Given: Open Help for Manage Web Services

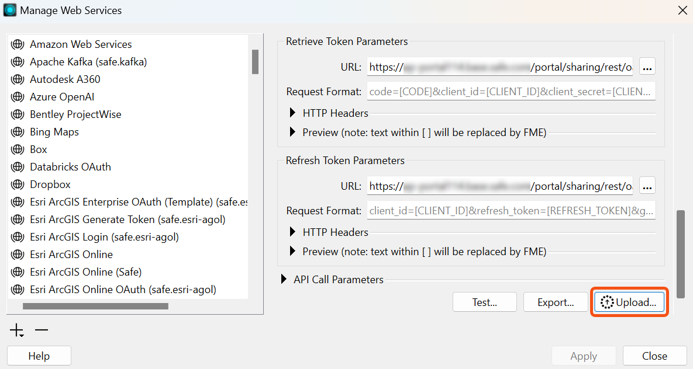Looking at the screenshot, I should pos(39,356).
